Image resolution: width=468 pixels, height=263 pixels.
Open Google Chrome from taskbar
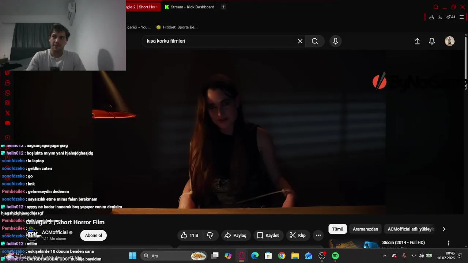(282, 256)
